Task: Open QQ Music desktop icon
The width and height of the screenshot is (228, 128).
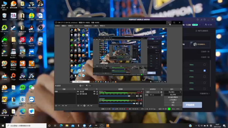Action: click(31, 16)
